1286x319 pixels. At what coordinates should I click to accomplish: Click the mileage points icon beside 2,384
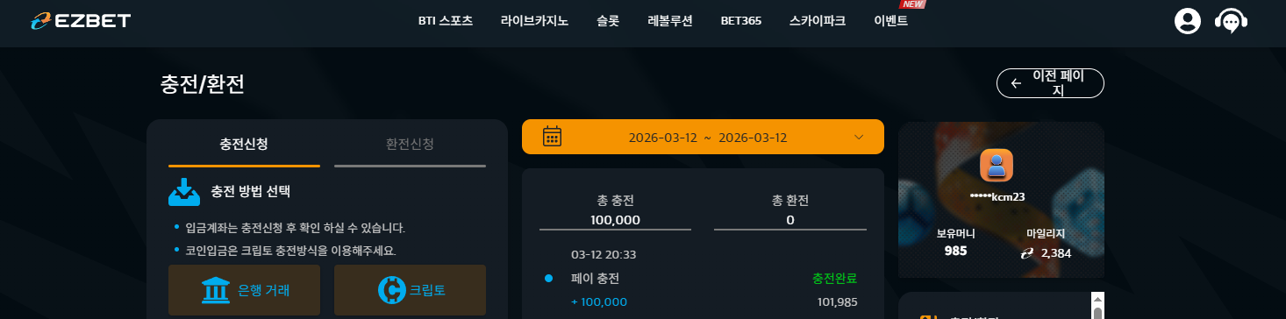click(x=1027, y=252)
